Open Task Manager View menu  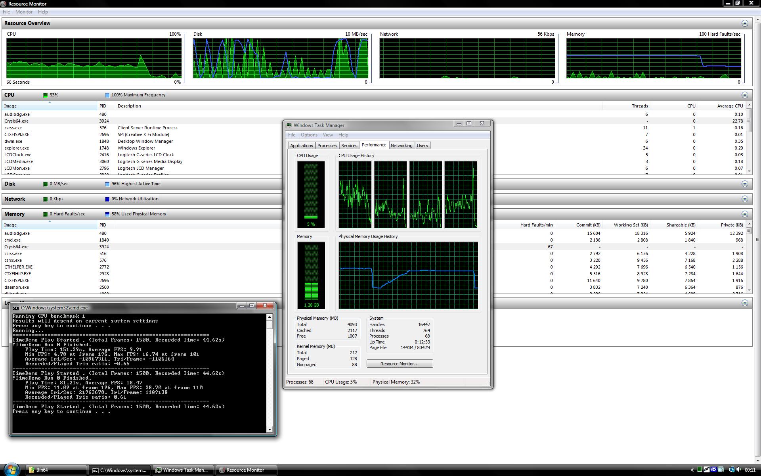(328, 135)
